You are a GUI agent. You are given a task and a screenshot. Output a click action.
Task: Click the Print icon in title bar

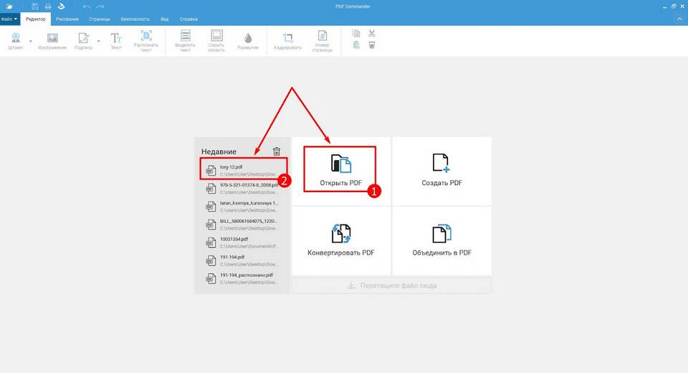(48, 6)
